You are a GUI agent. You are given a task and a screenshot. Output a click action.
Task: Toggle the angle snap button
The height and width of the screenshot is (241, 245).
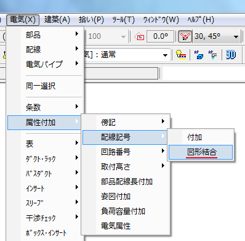185,36
